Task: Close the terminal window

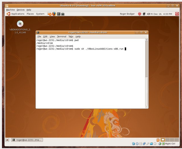Action: pyautogui.click(x=146, y=33)
